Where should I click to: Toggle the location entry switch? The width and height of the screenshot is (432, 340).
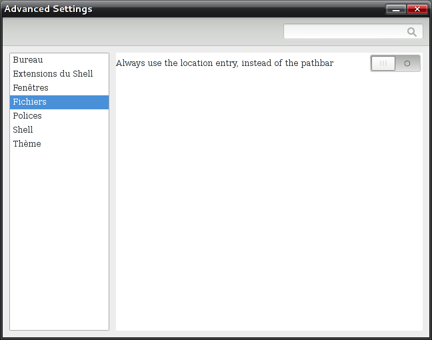pos(395,63)
